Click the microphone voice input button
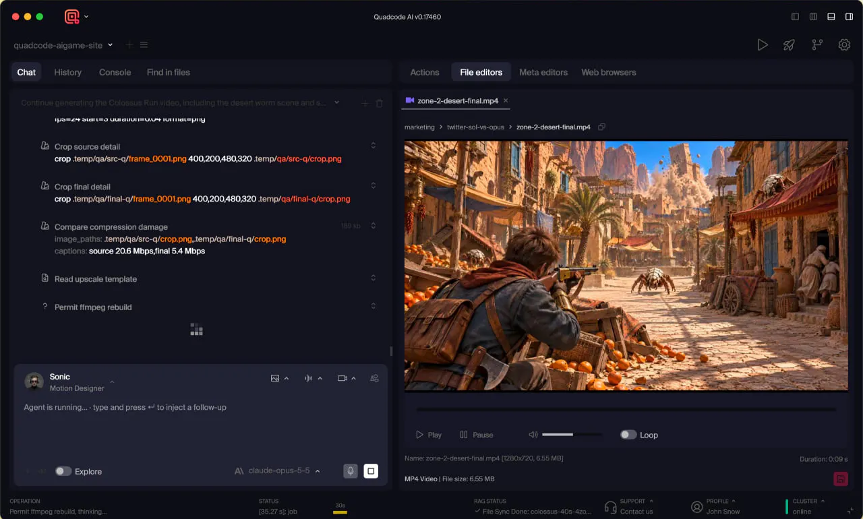Image resolution: width=863 pixels, height=519 pixels. [x=351, y=471]
